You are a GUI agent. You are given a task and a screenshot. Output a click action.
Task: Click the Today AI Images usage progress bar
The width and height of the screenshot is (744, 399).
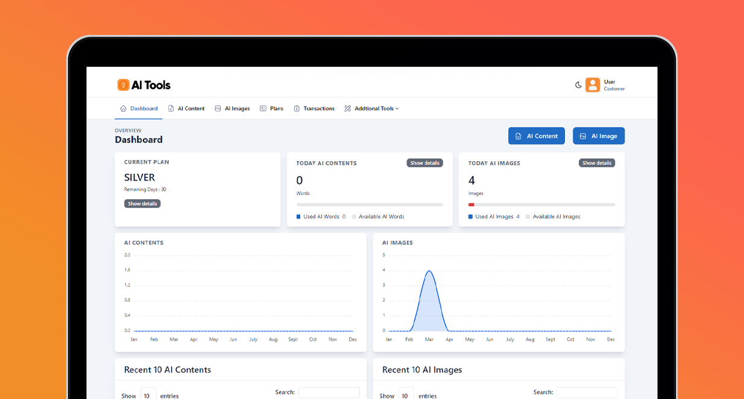tap(541, 205)
